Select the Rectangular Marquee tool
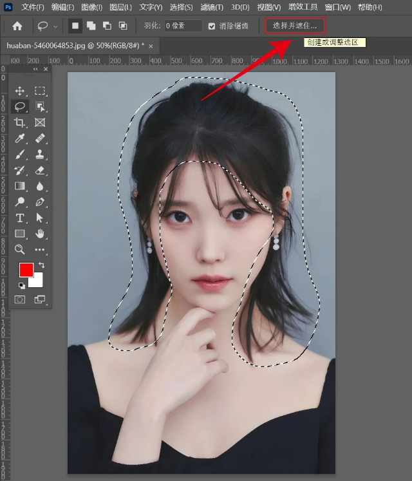The image size is (412, 481). coord(40,91)
